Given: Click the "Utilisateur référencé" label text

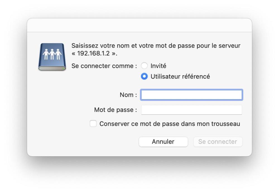Looking at the screenshot, I should (180, 76).
